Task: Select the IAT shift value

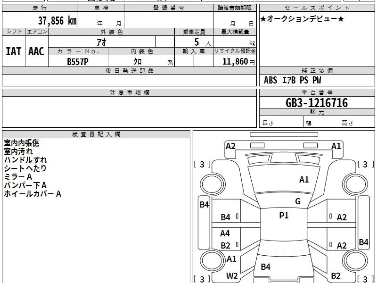Action: click(14, 51)
